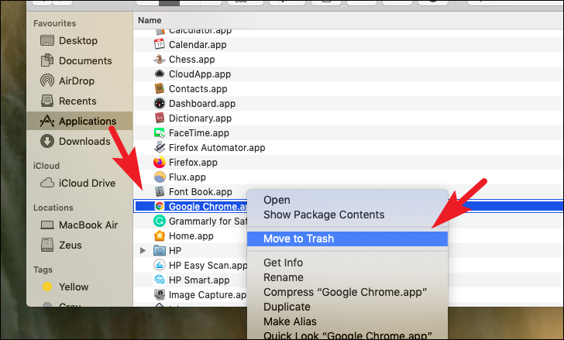Select the Dashboard.app file name
This screenshot has height=340, width=564.
pos(202,104)
